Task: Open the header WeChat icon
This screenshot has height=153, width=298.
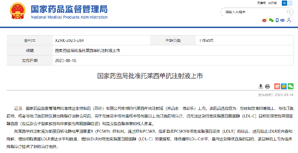Action: [x=271, y=20]
